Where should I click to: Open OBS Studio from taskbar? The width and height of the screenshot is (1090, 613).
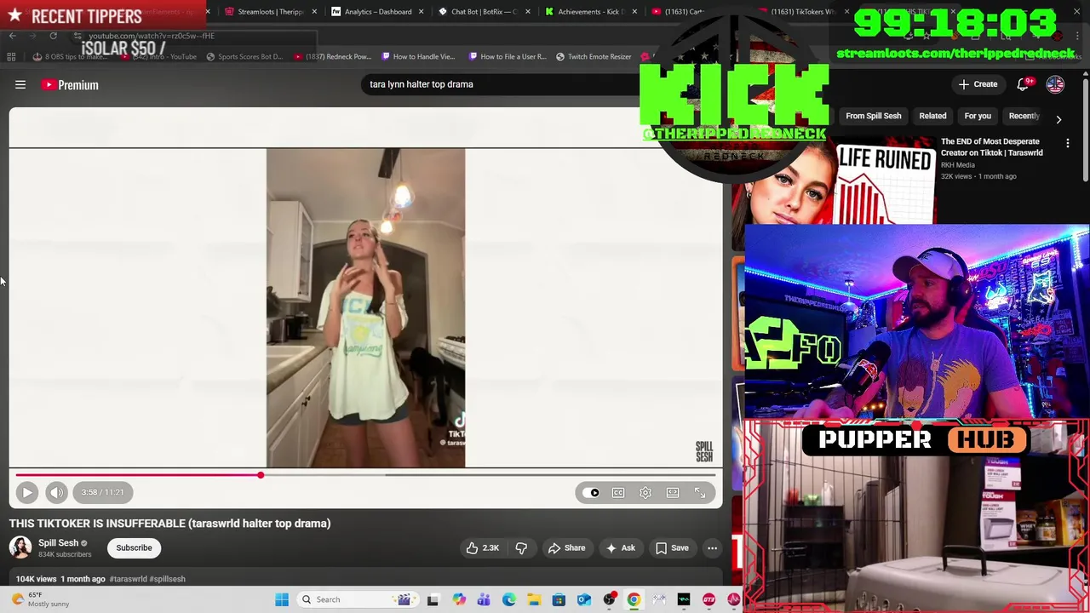coord(609,599)
